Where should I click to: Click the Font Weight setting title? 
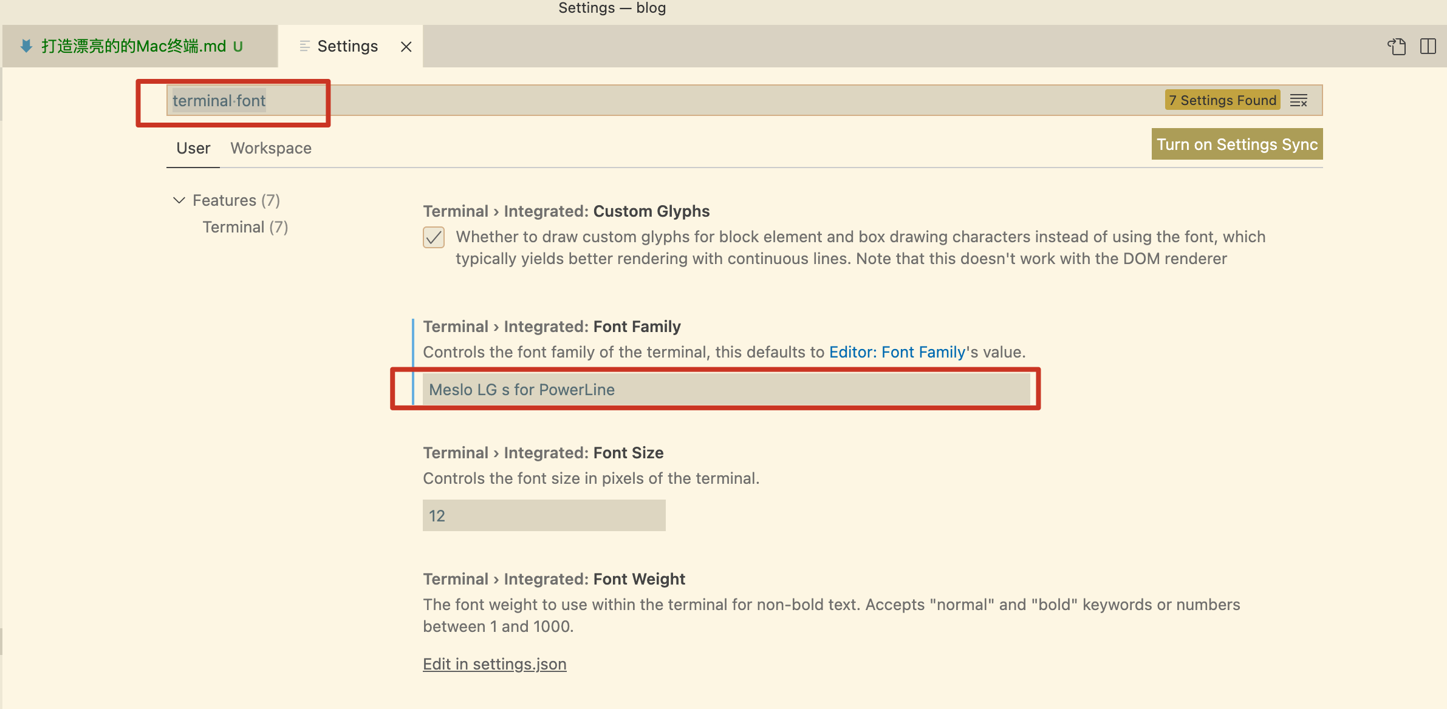click(x=553, y=579)
